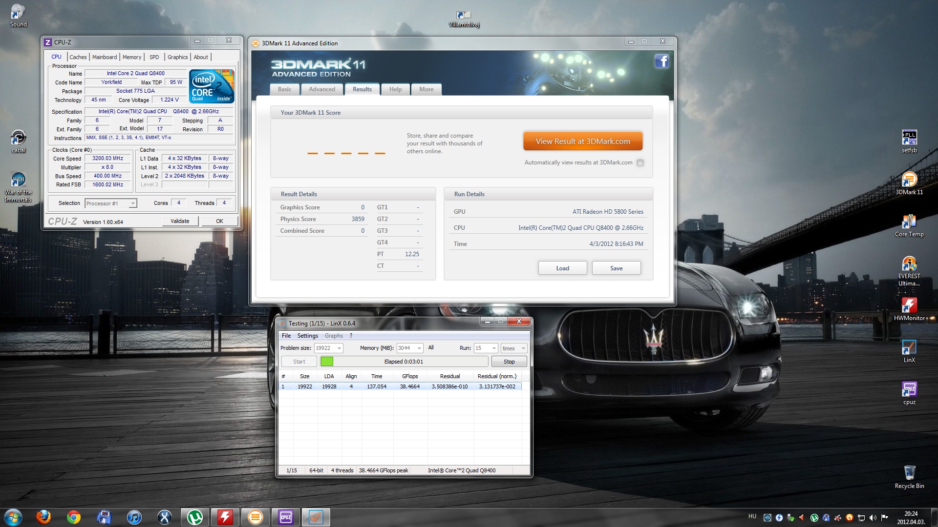The width and height of the screenshot is (938, 527).
Task: Open the Processor selection dropdown in CPU-Z
Action: point(111,203)
